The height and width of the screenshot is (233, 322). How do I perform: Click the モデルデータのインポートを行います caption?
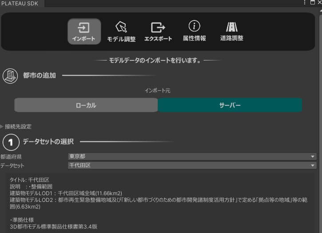[x=155, y=60]
